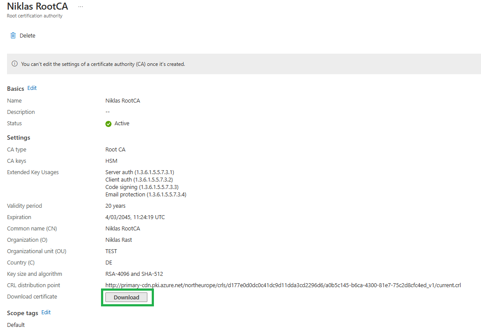481x333 pixels.
Task: Click the green Active status checkmark
Action: (x=108, y=124)
